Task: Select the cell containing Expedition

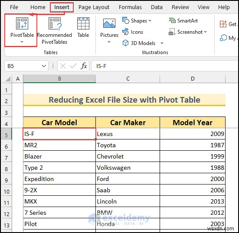Action: click(x=59, y=179)
